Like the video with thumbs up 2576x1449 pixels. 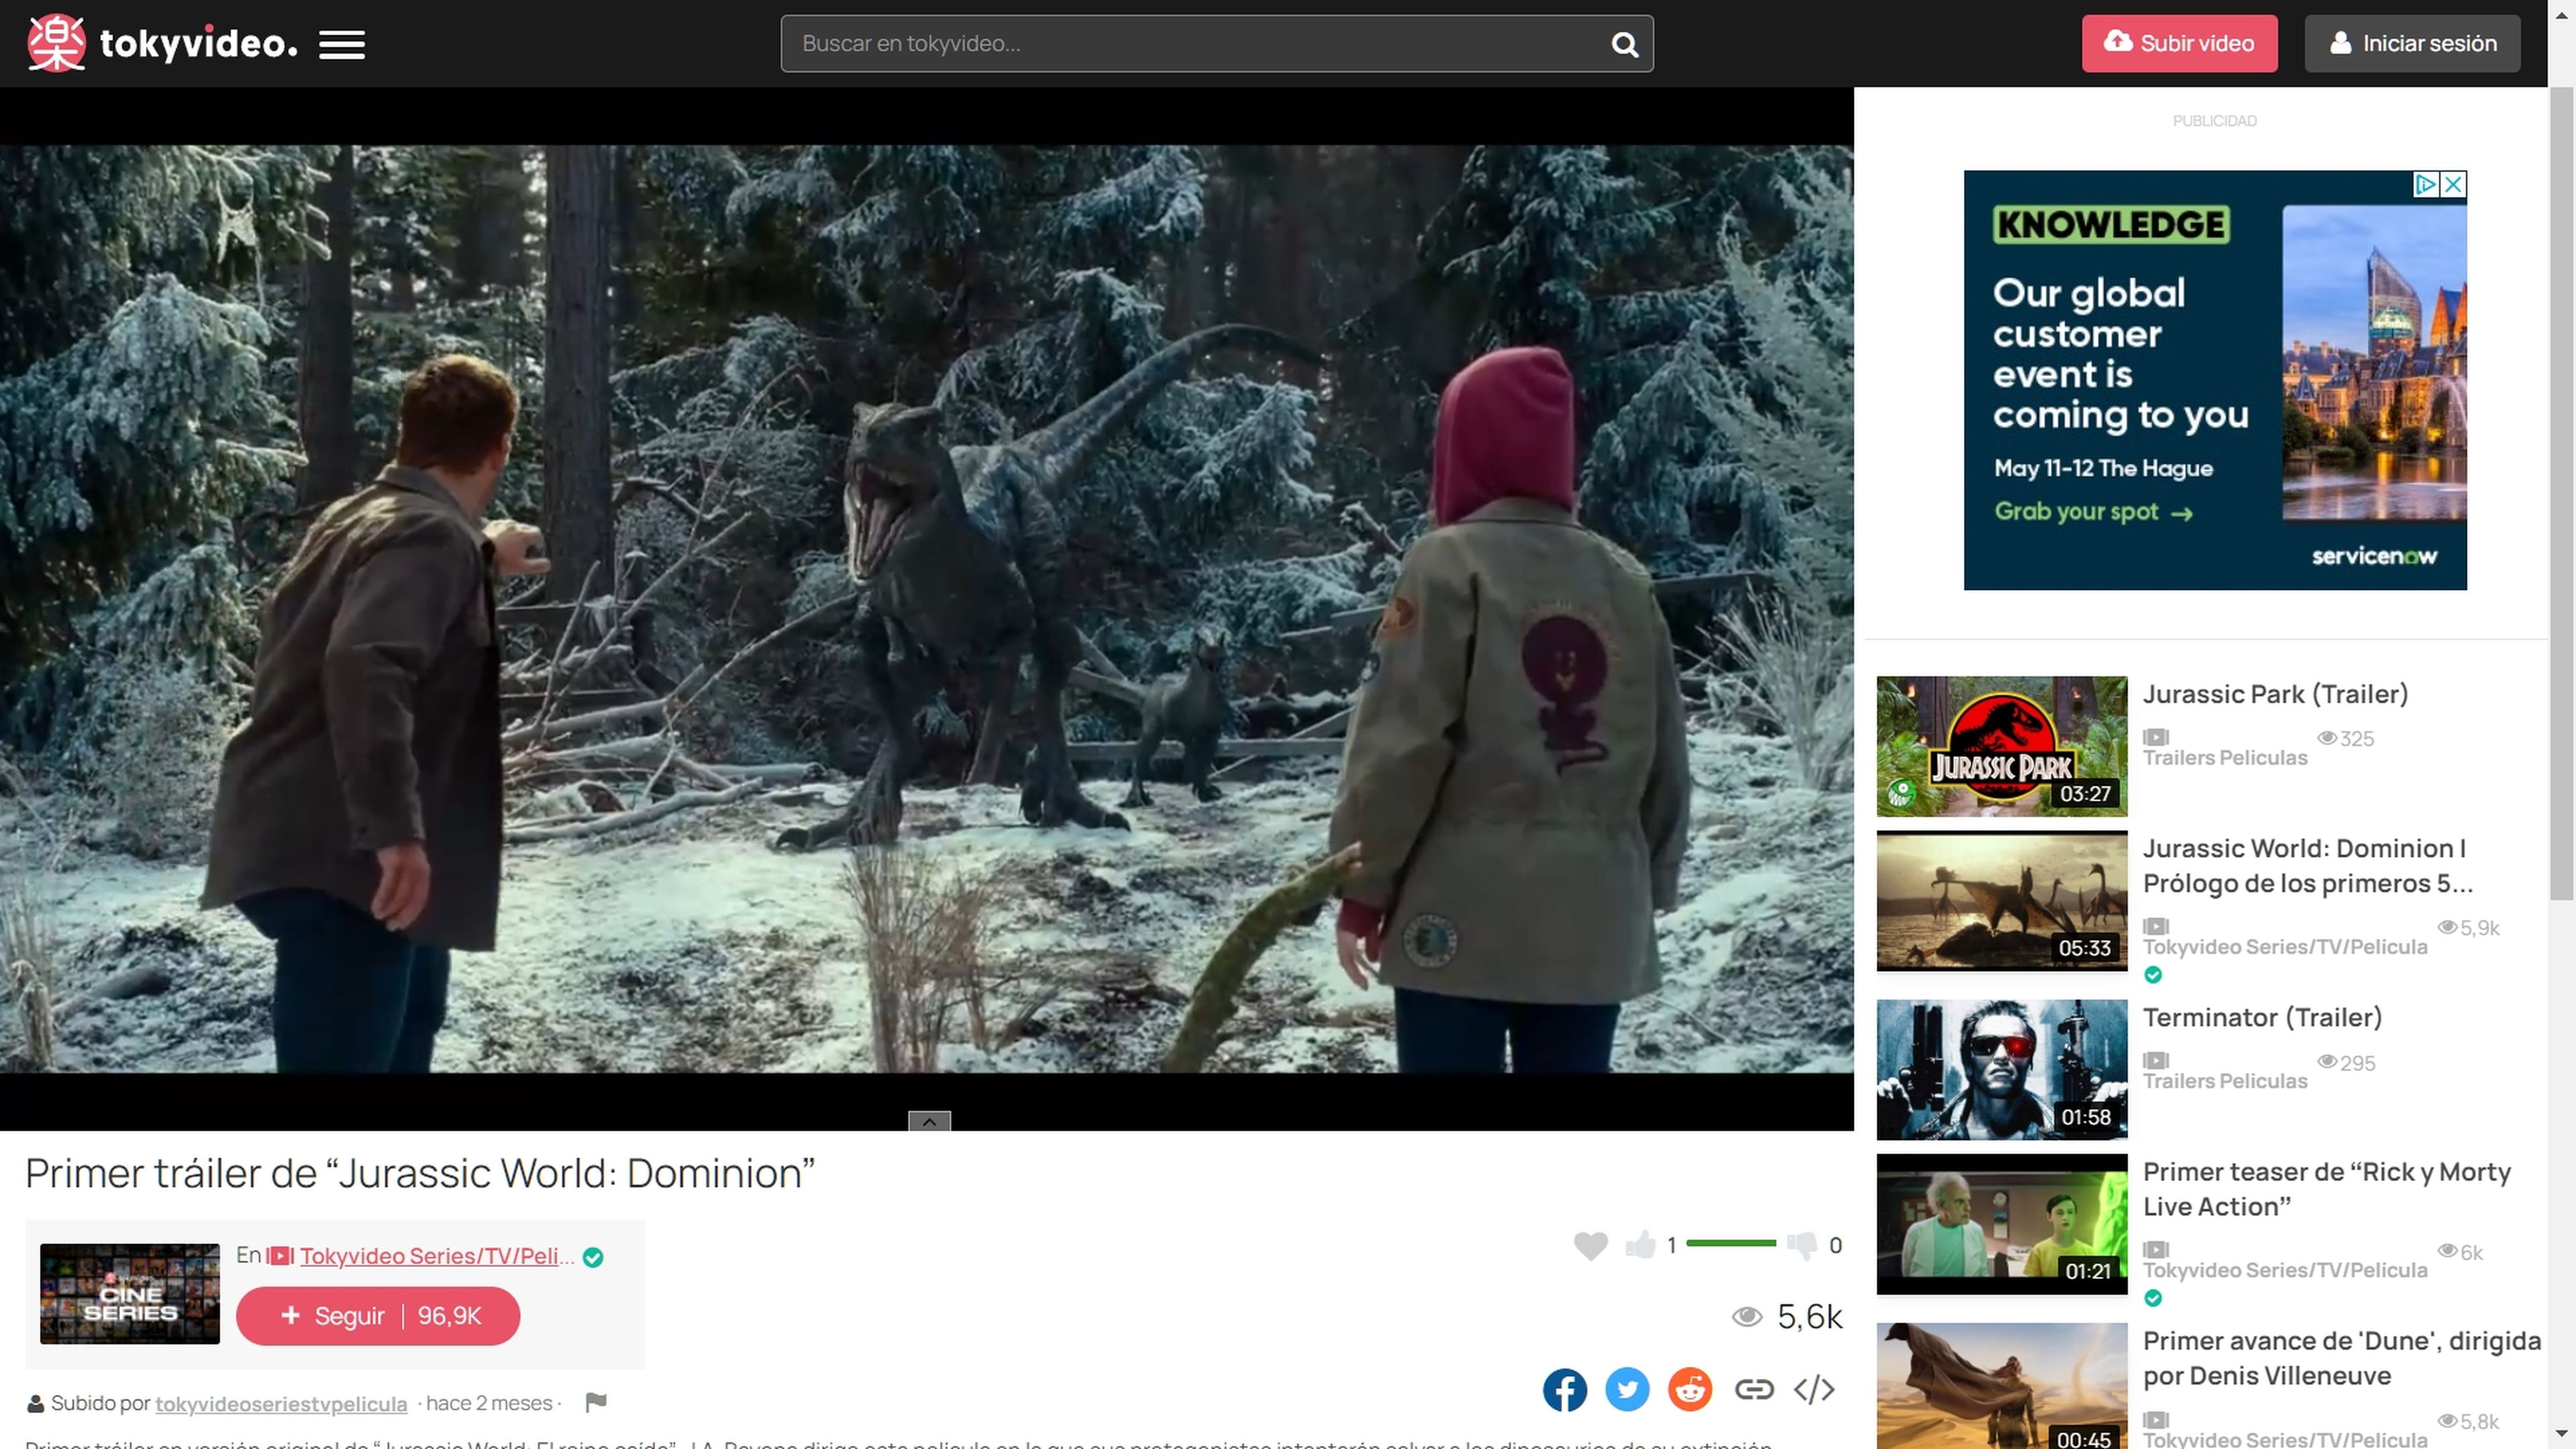coord(1640,1244)
